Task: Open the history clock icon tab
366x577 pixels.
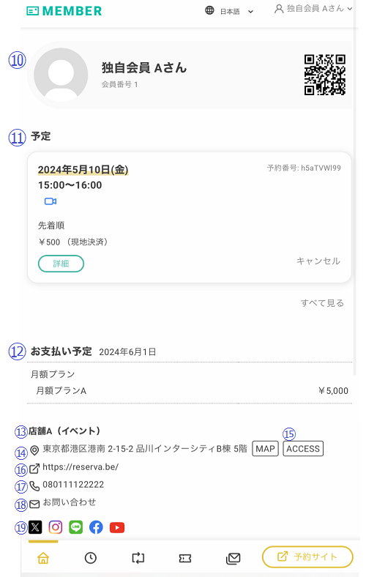Action: coord(91,558)
